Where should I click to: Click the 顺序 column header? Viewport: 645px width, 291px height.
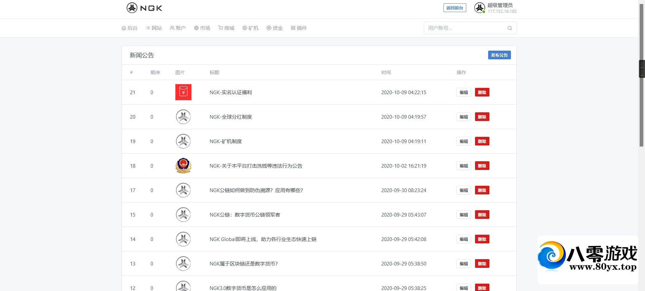tap(155, 72)
